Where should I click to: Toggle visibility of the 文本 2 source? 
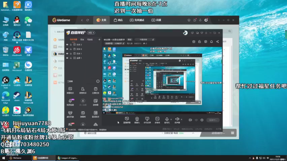(x=67, y=44)
